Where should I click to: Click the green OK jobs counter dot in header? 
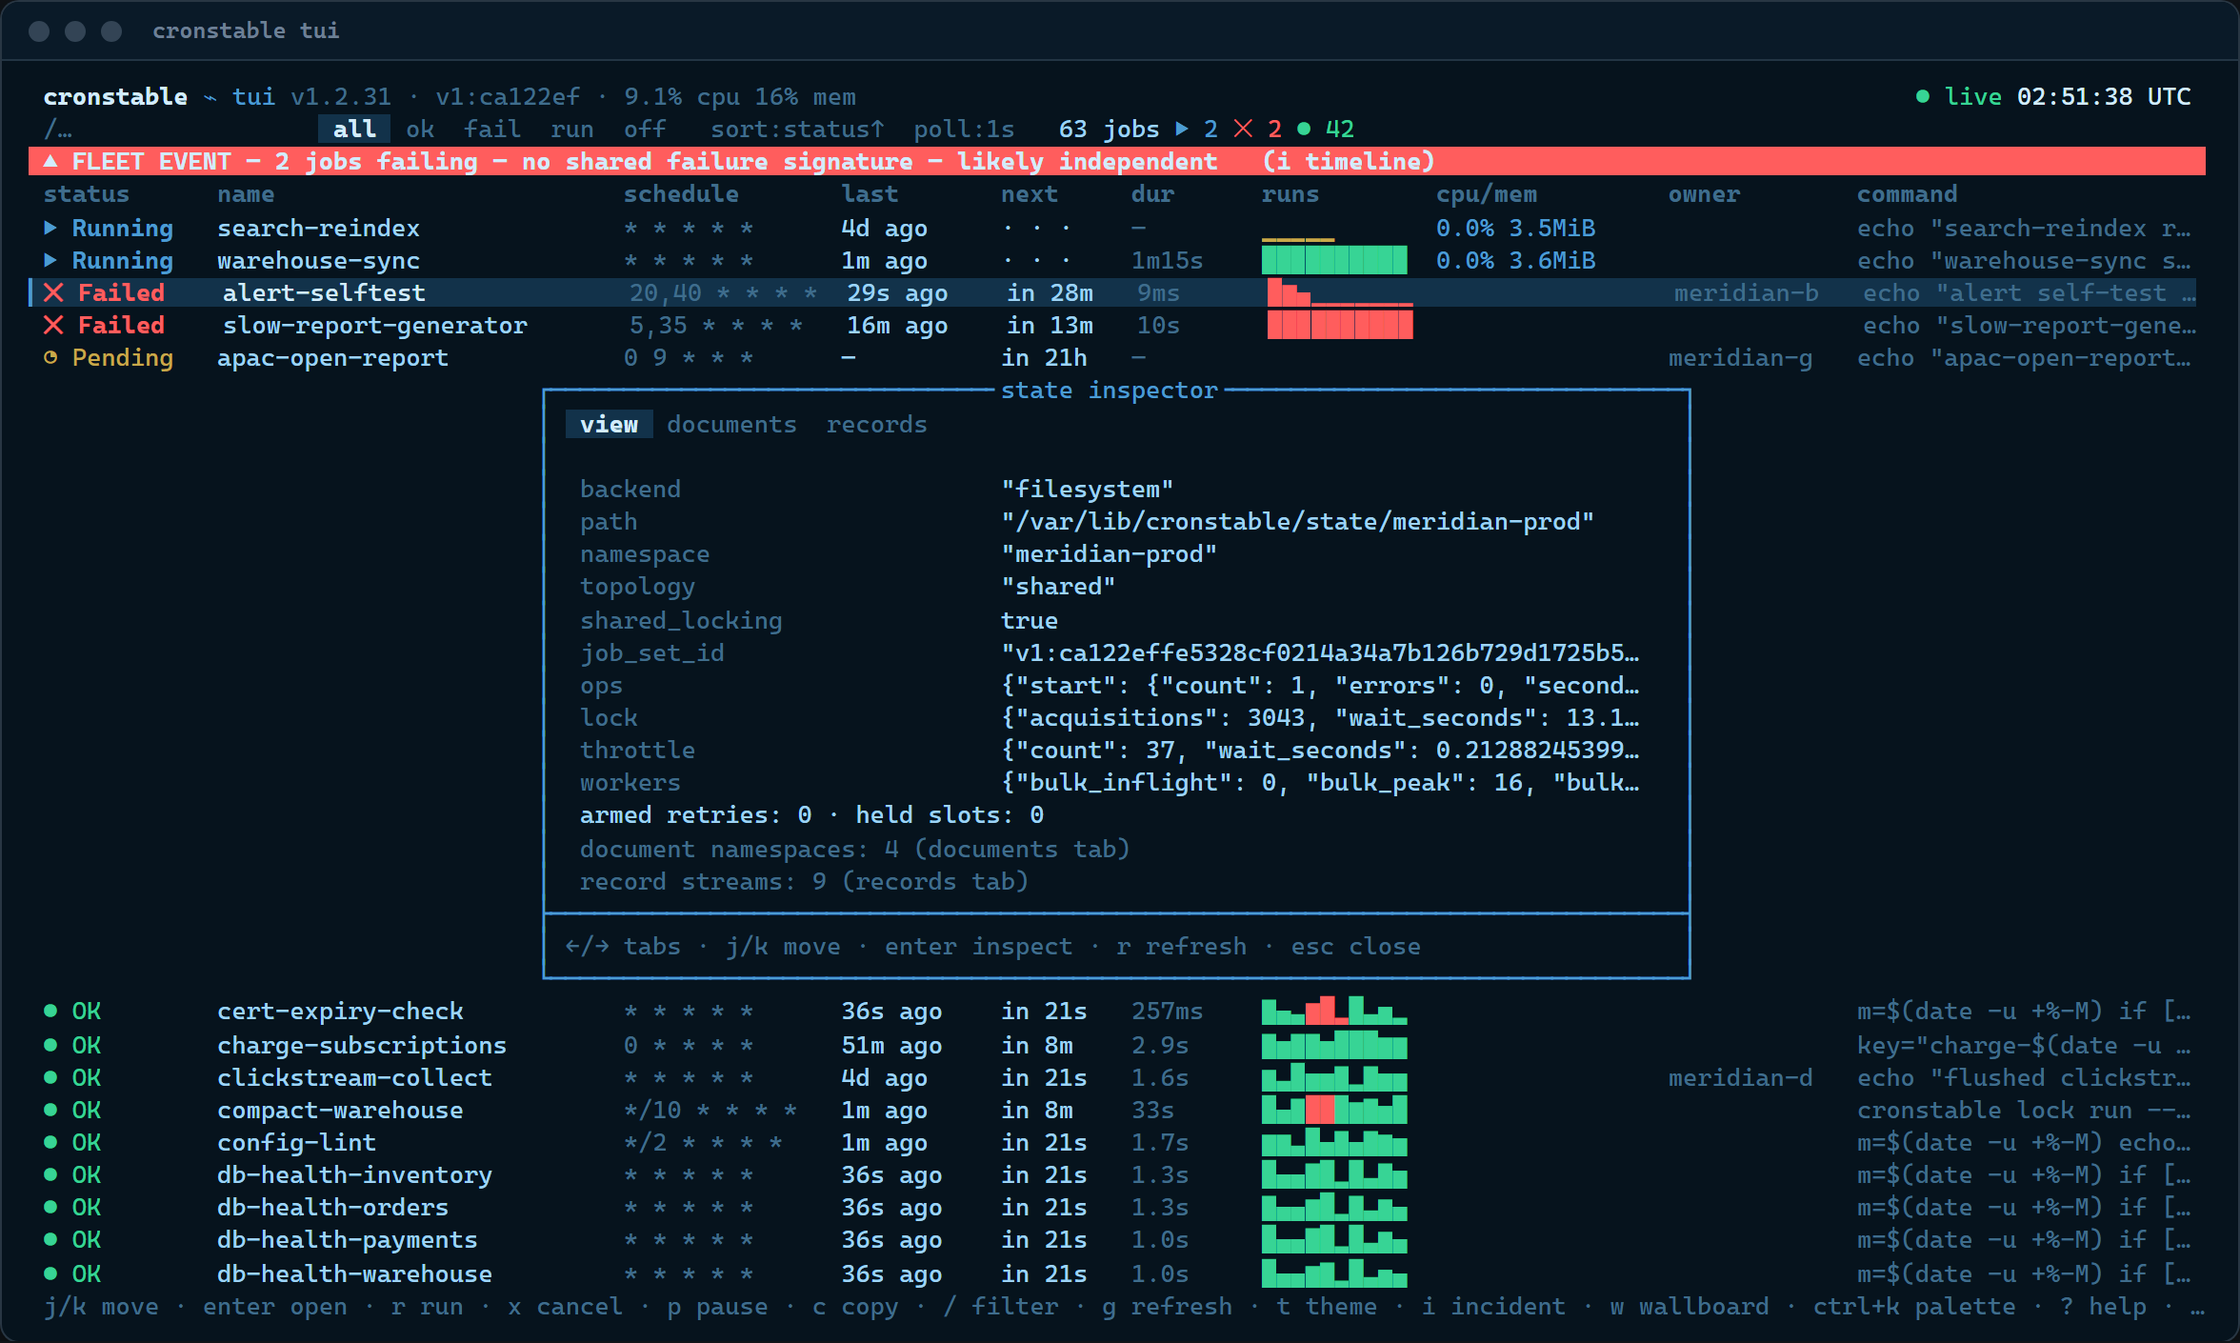[x=1304, y=129]
